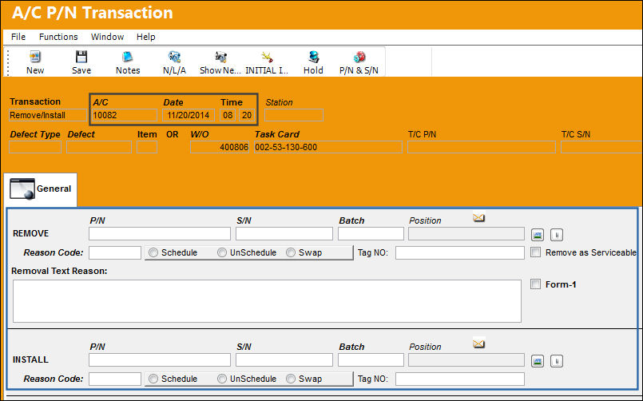Open the Window menu
The image size is (643, 401).
[108, 37]
